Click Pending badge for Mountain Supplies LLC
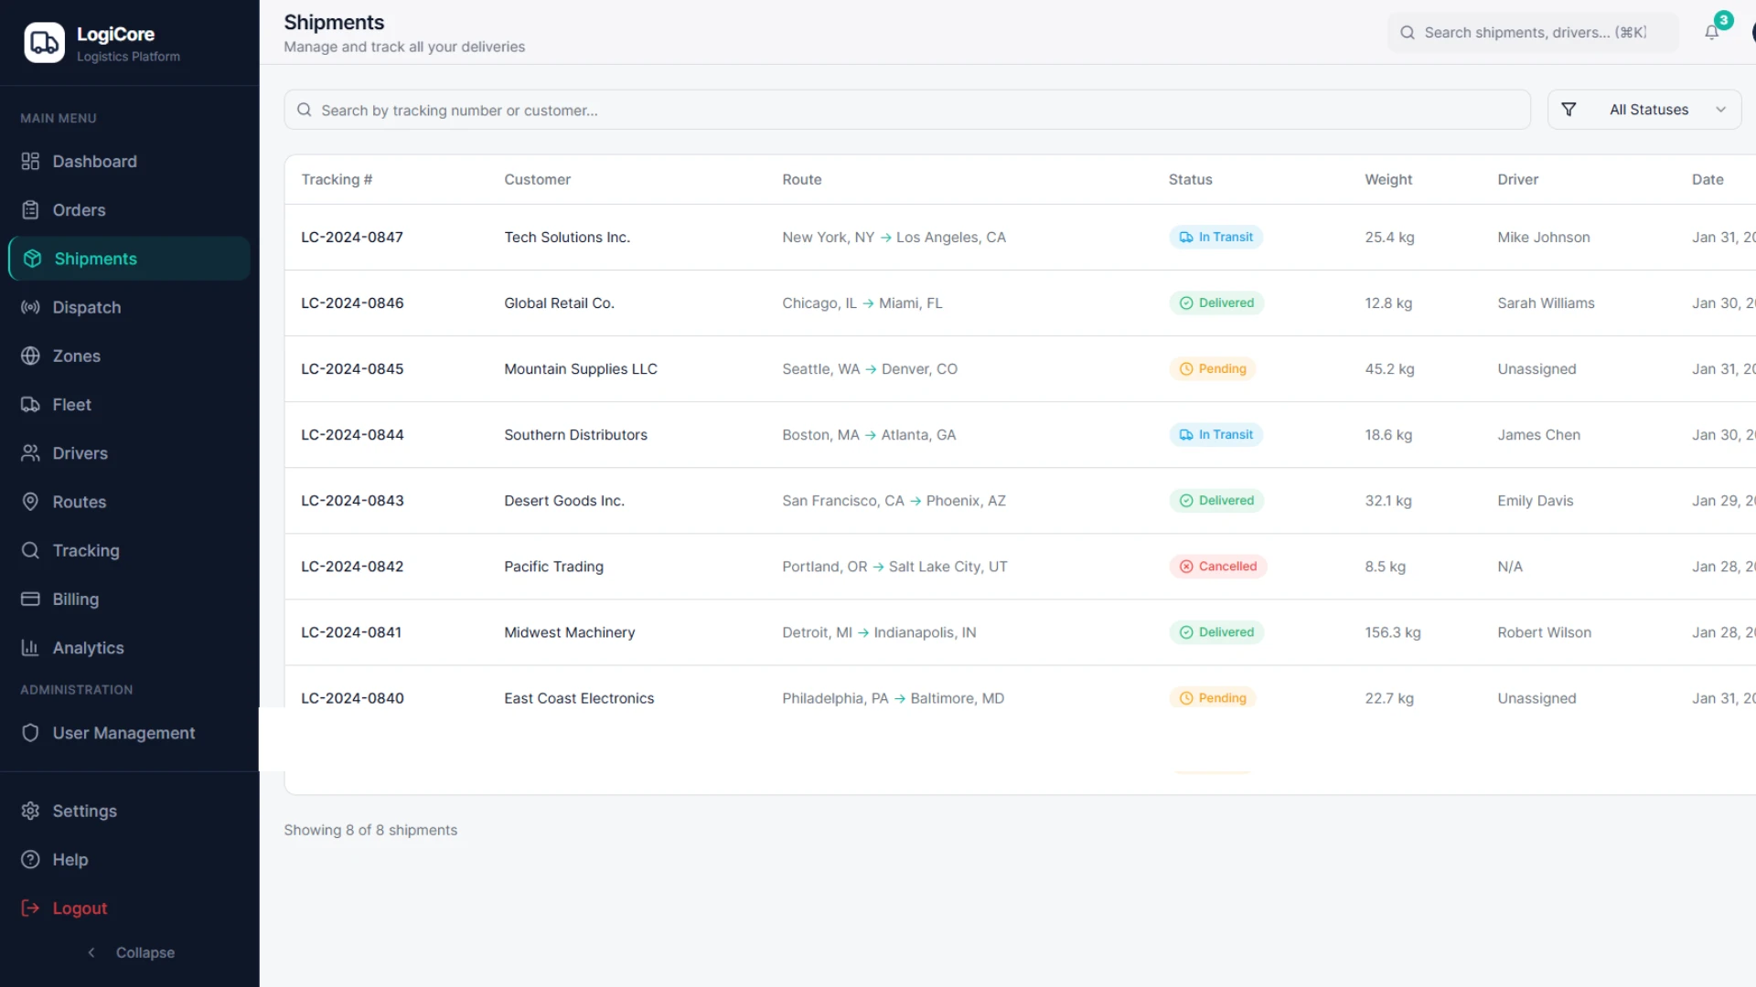1756x987 pixels. 1213,369
